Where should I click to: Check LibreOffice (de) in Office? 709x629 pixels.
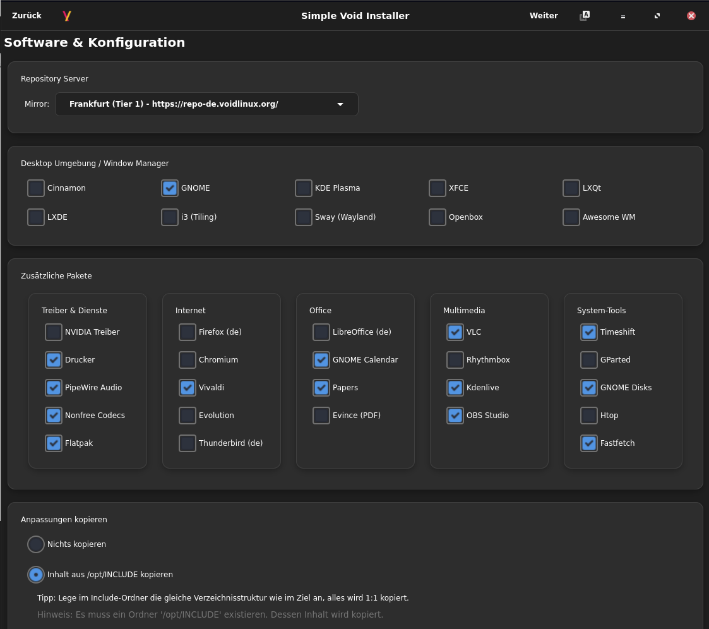pyautogui.click(x=321, y=332)
